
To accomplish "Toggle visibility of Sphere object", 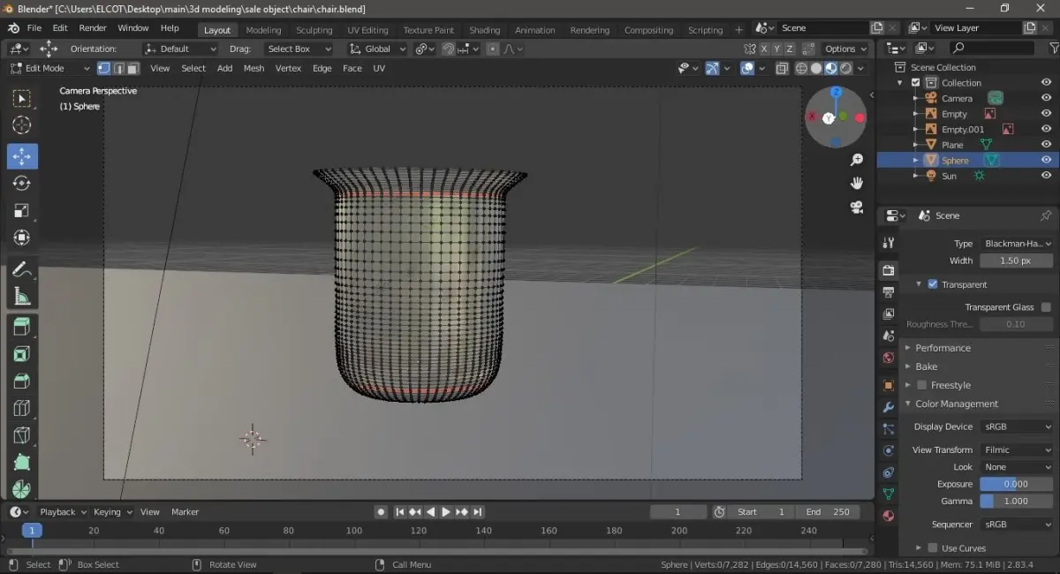I will 1046,160.
